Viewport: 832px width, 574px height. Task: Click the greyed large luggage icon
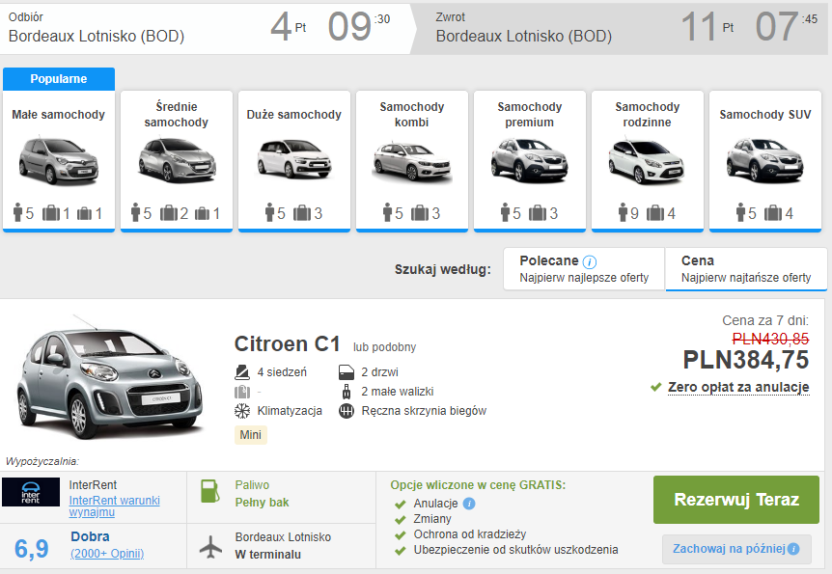pyautogui.click(x=242, y=392)
